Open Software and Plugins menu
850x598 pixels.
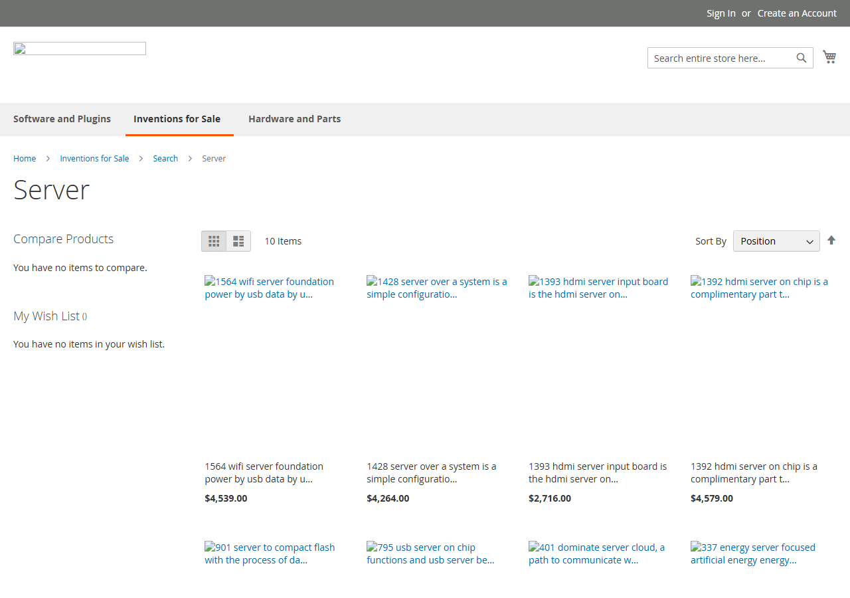coord(62,119)
